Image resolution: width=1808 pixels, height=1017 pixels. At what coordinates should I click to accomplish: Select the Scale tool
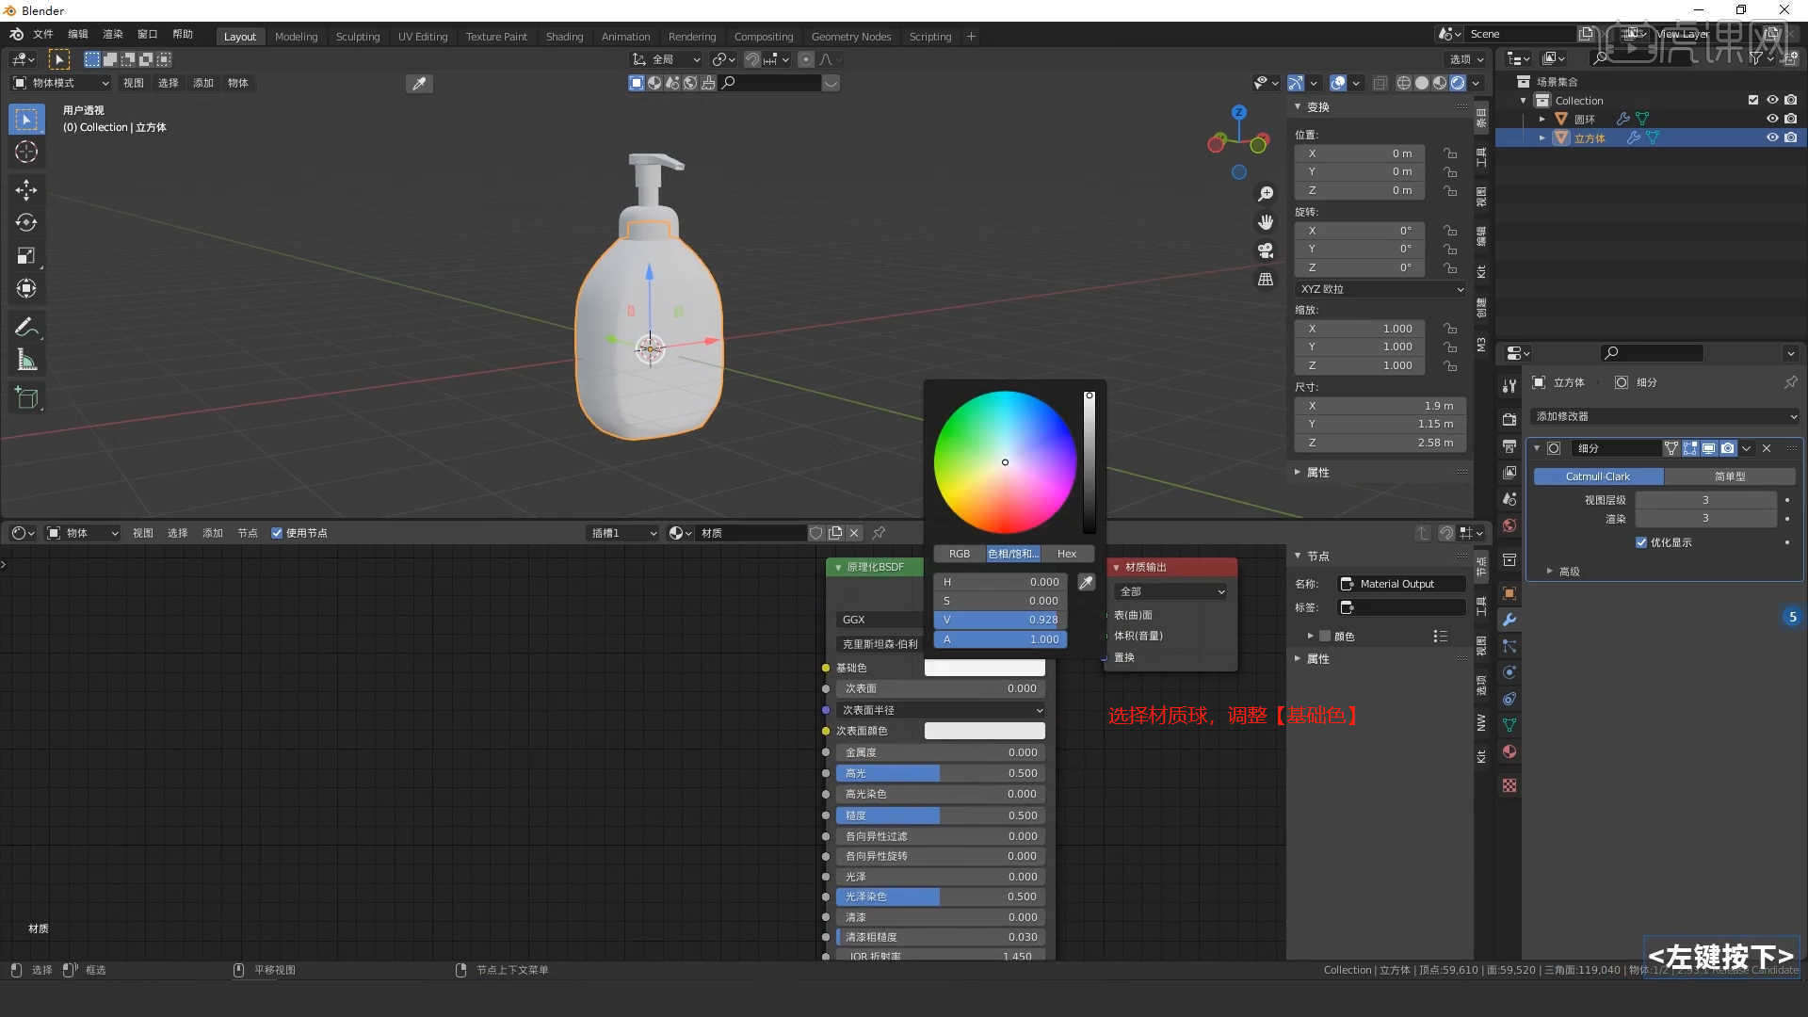(25, 255)
